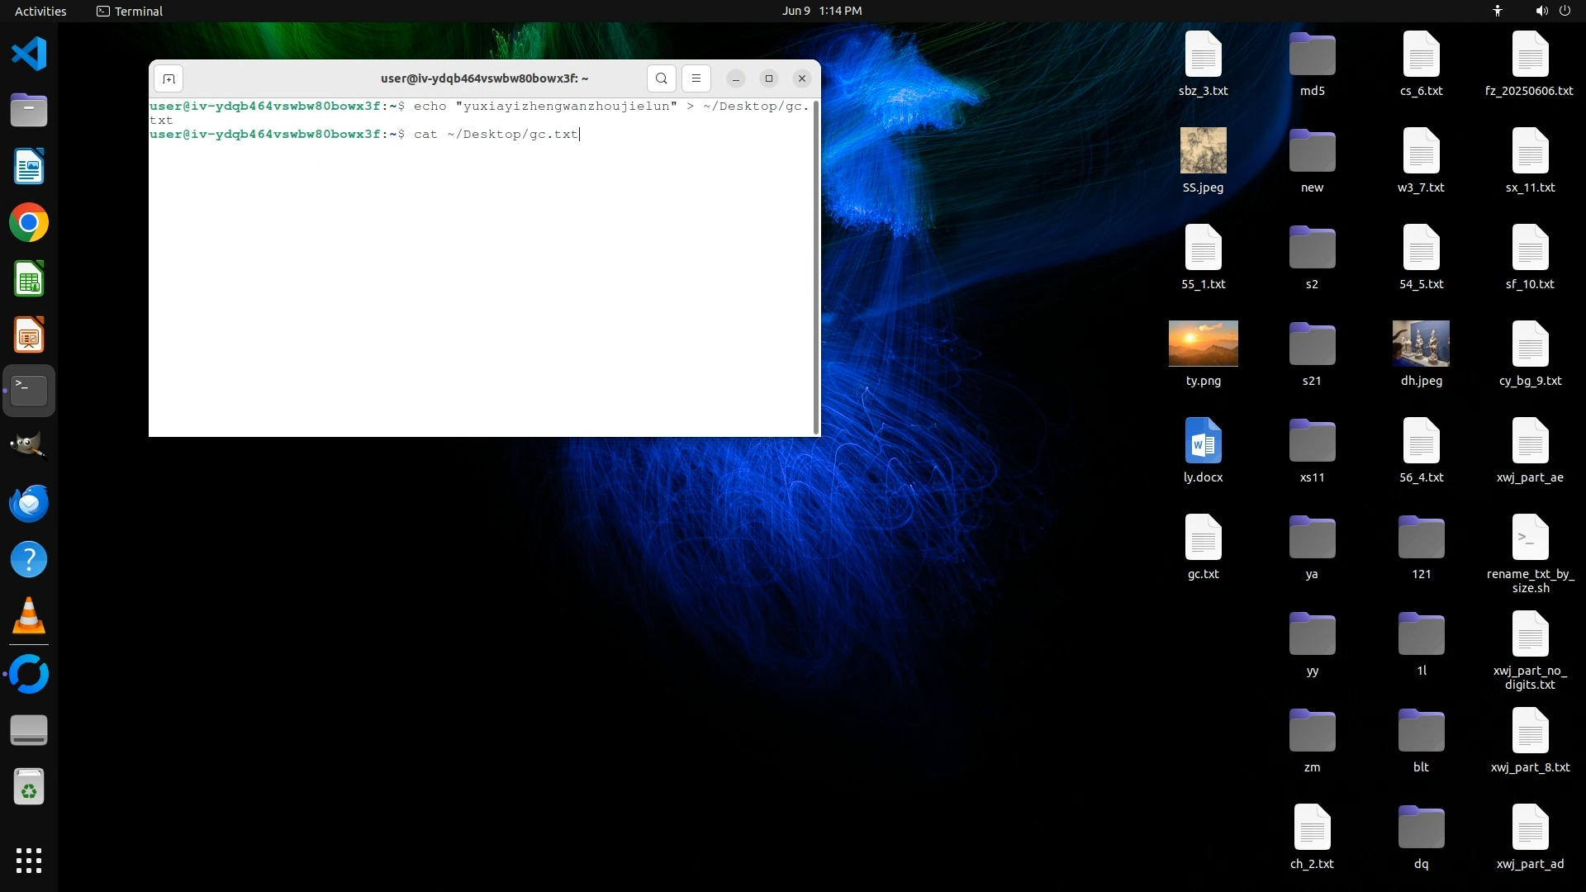Launch GIMP from the dock
1586x892 pixels.
point(29,446)
